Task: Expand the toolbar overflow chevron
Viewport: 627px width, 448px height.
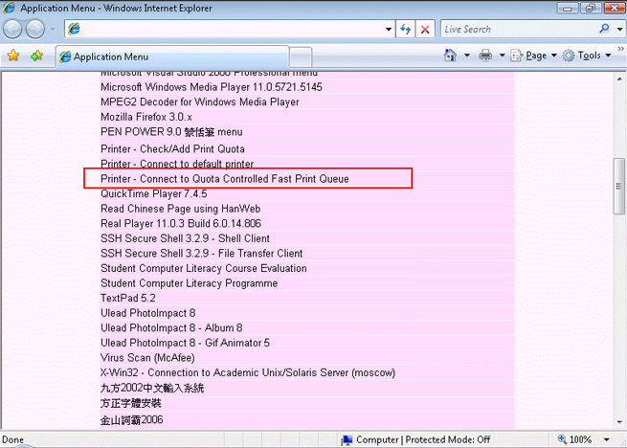Action: point(620,49)
